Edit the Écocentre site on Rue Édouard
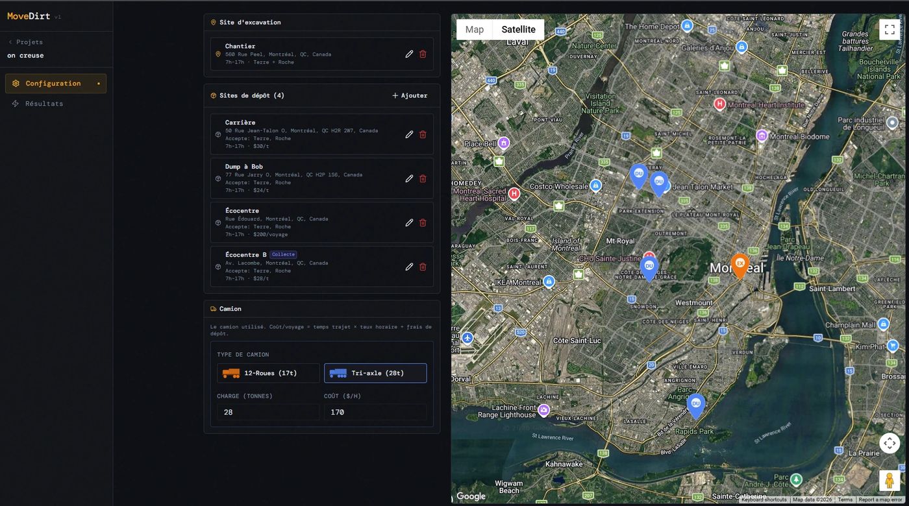The width and height of the screenshot is (909, 506). click(x=409, y=223)
